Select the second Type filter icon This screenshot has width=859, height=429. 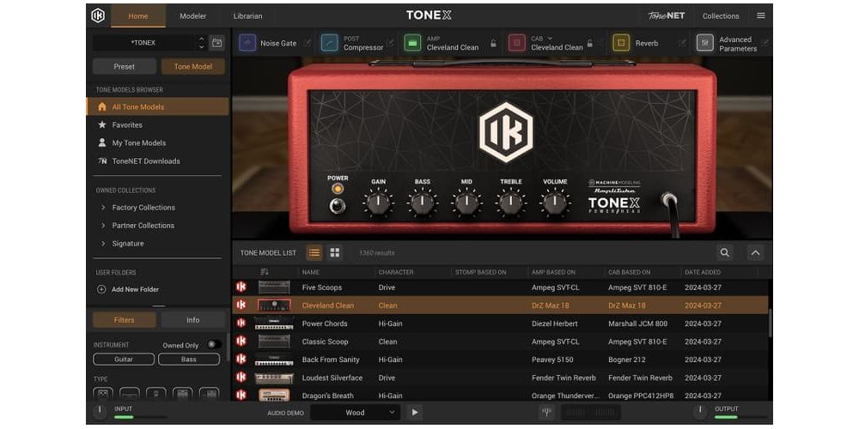coord(130,394)
